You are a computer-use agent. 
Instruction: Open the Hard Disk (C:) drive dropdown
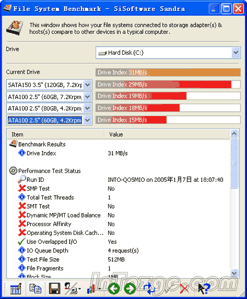236,53
